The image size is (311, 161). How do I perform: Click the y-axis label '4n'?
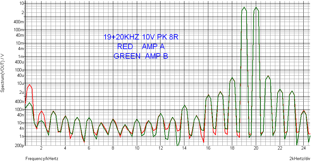[21, 128]
